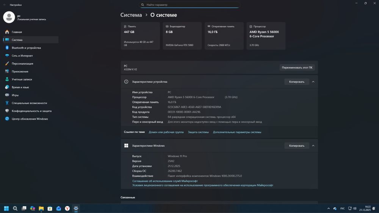Open Microsoft Store from the taskbar
This screenshot has width=379, height=213.
click(x=50, y=208)
